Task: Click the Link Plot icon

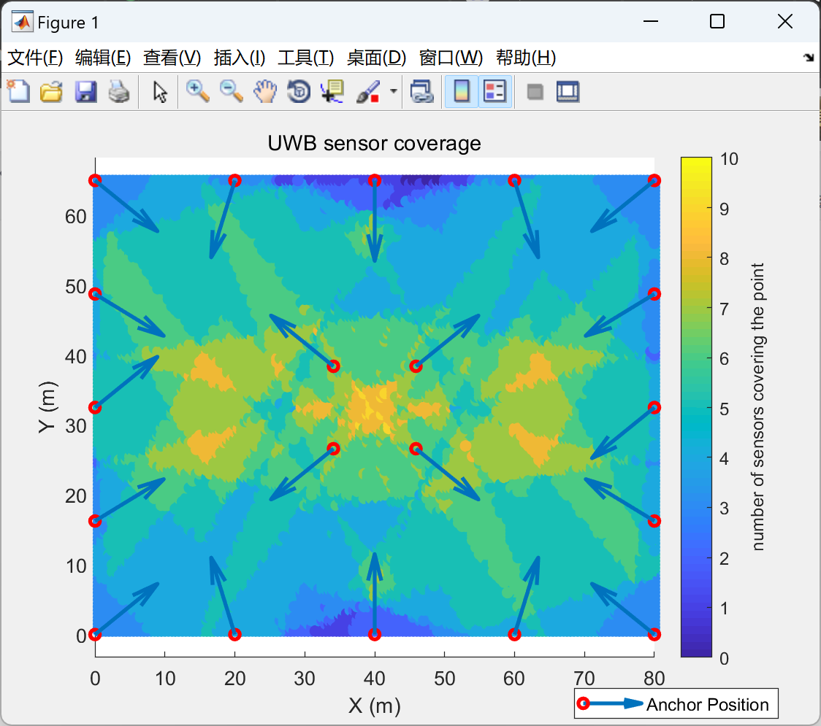Action: [x=422, y=91]
